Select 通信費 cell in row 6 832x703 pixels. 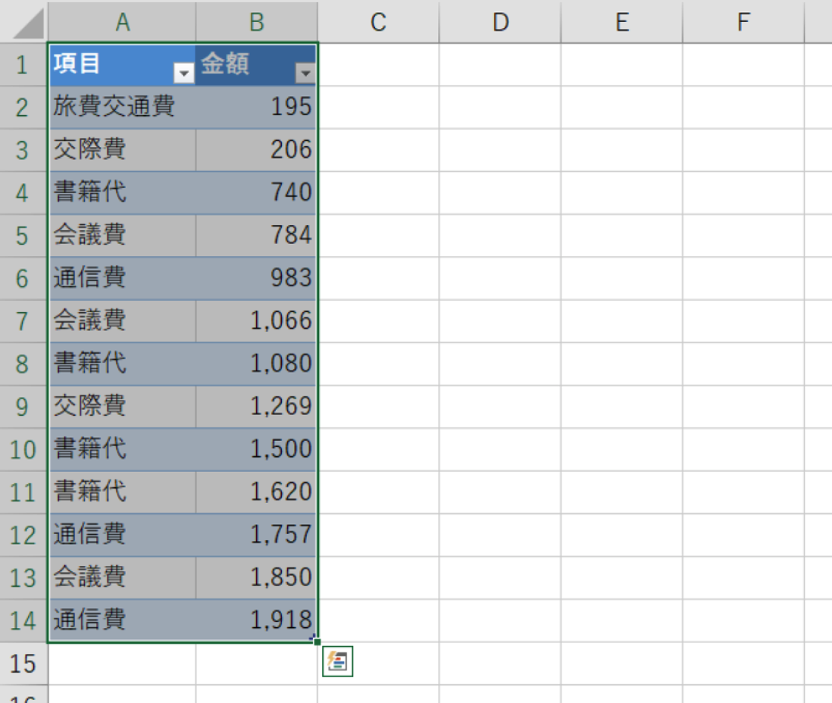pos(122,279)
